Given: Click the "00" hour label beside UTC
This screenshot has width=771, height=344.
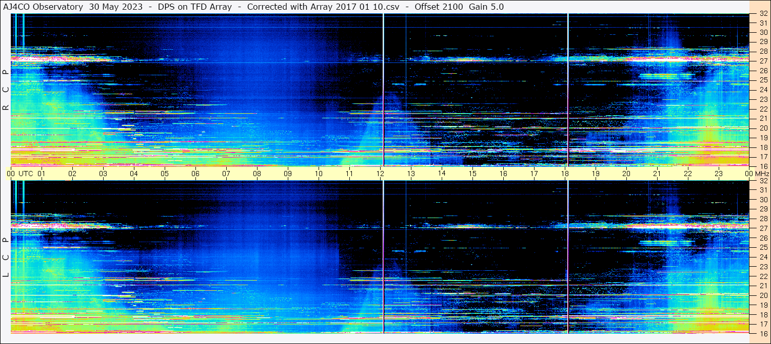Looking at the screenshot, I should coord(11,174).
